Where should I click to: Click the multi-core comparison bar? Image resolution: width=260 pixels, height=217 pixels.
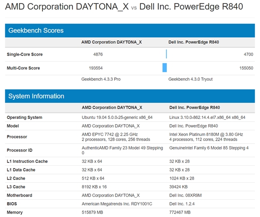[165, 68]
